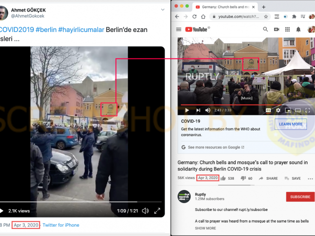315x236 pixels.
Task: Open the extensions puzzle icon
Action: click(294, 17)
